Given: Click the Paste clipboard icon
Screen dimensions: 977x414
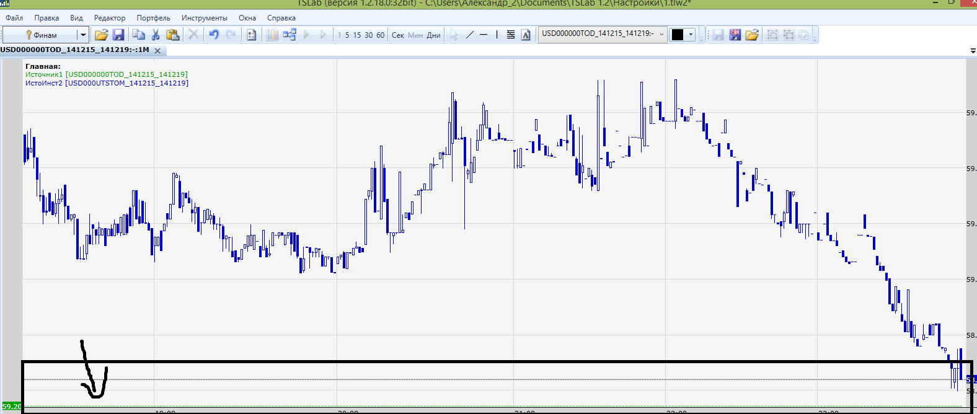Looking at the screenshot, I should (x=173, y=35).
